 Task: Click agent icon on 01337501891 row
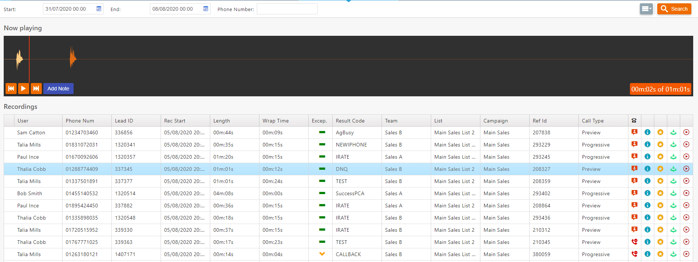pyautogui.click(x=634, y=181)
